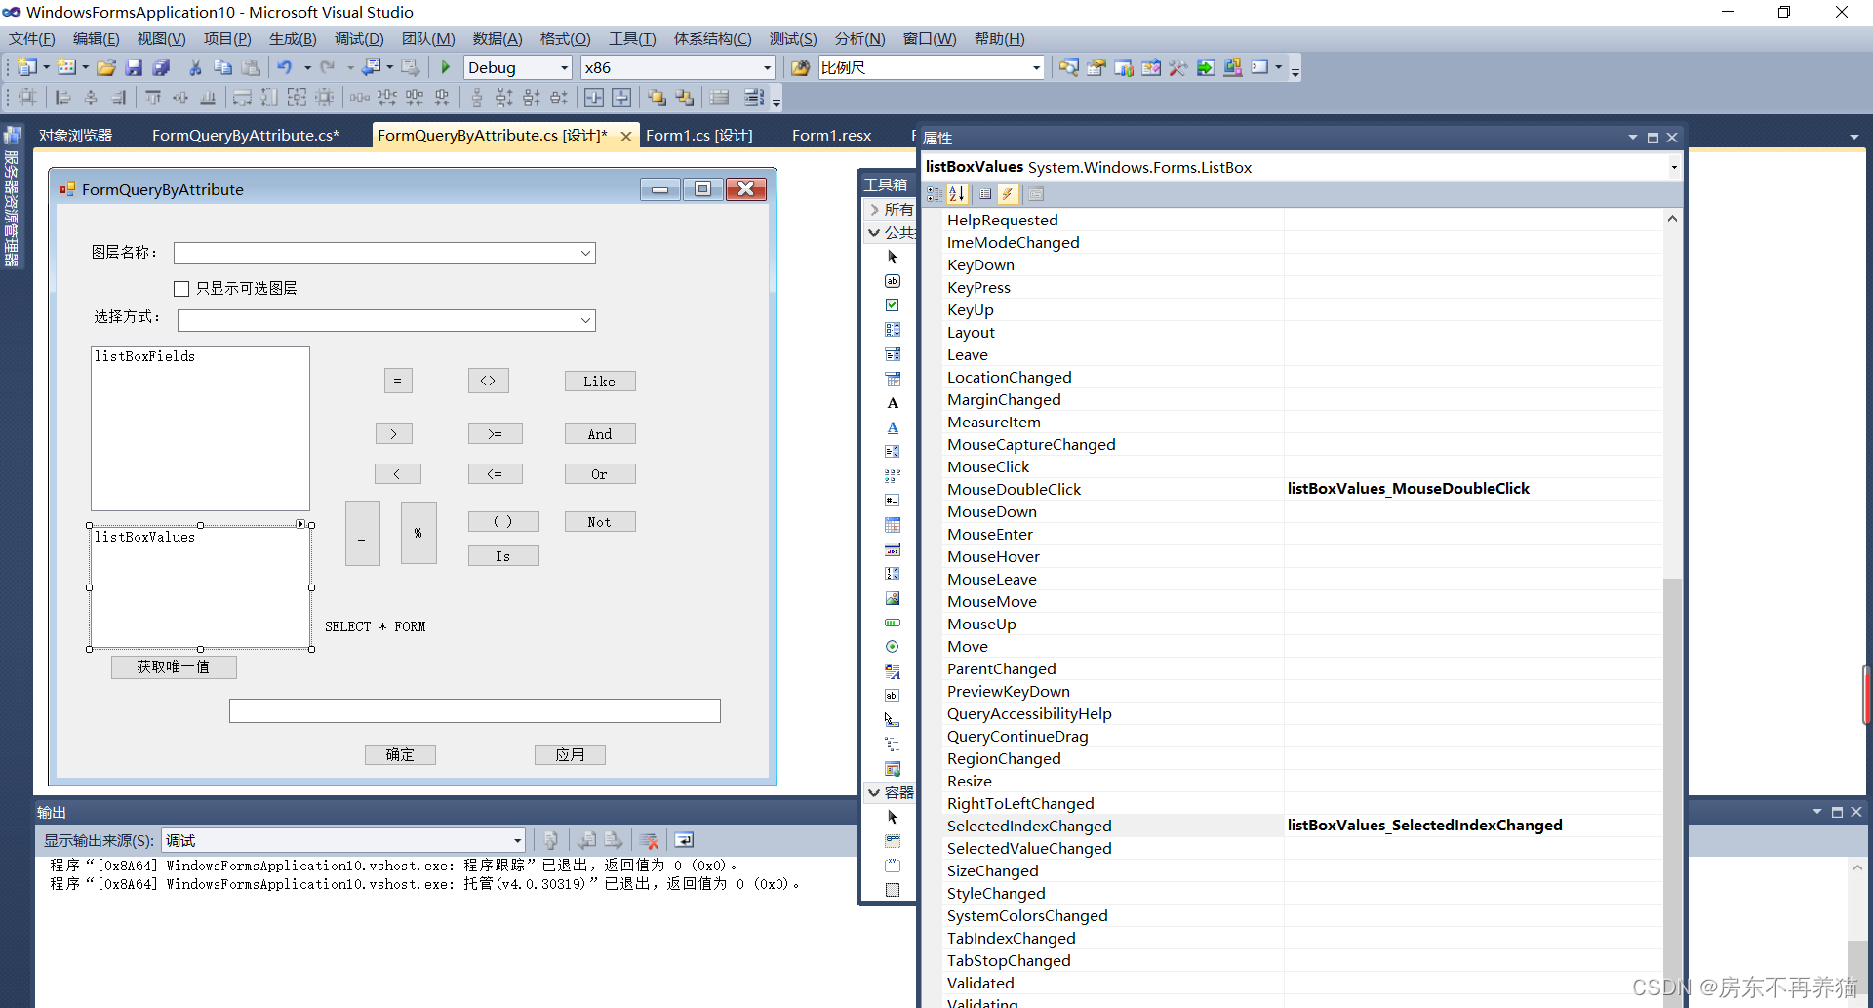Clear all output with the red X icon
This screenshot has width=1873, height=1008.
click(x=650, y=840)
